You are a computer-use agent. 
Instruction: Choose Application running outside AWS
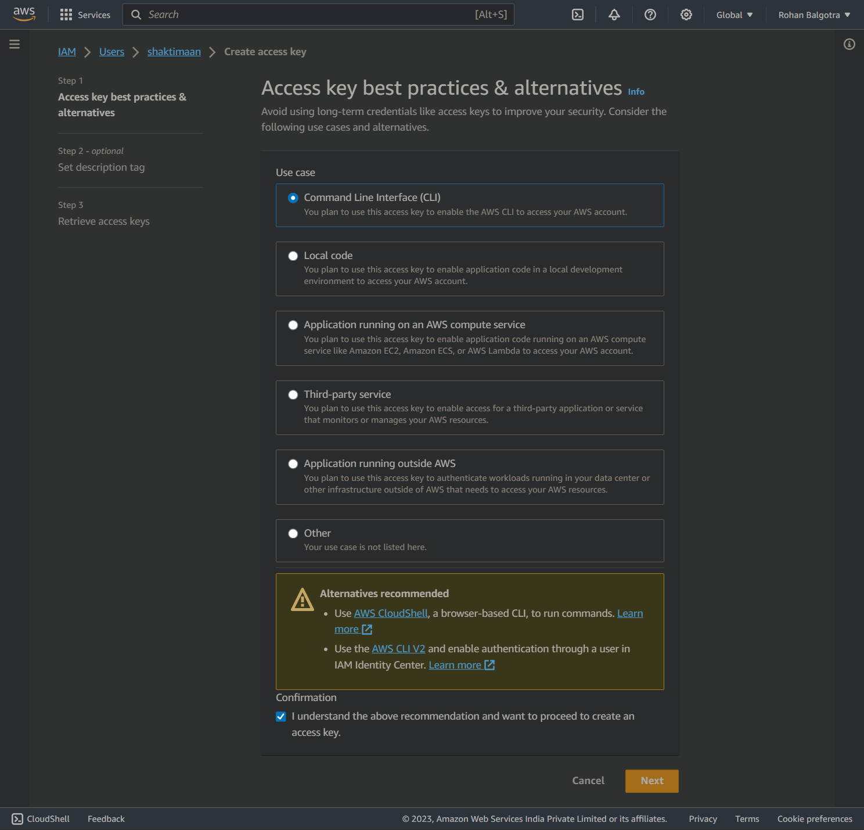pos(293,464)
